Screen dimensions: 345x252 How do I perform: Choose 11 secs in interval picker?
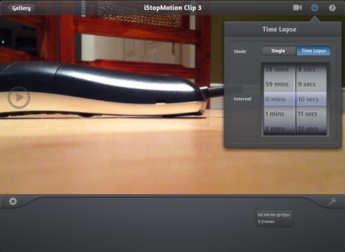pos(308,114)
